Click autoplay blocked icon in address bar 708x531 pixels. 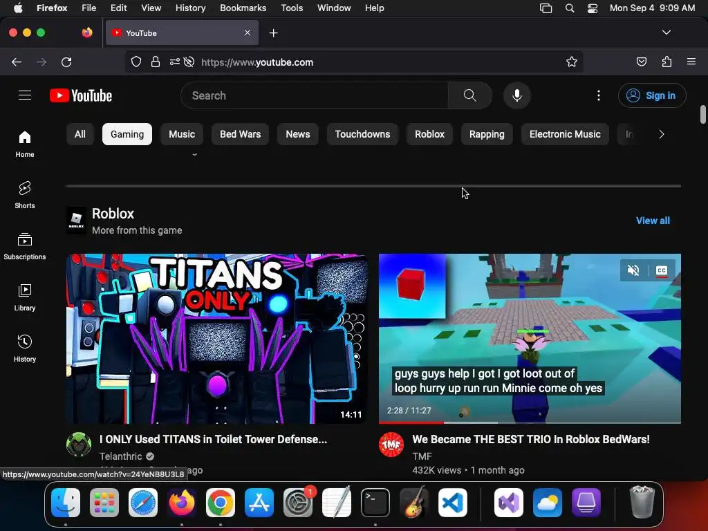tap(189, 62)
